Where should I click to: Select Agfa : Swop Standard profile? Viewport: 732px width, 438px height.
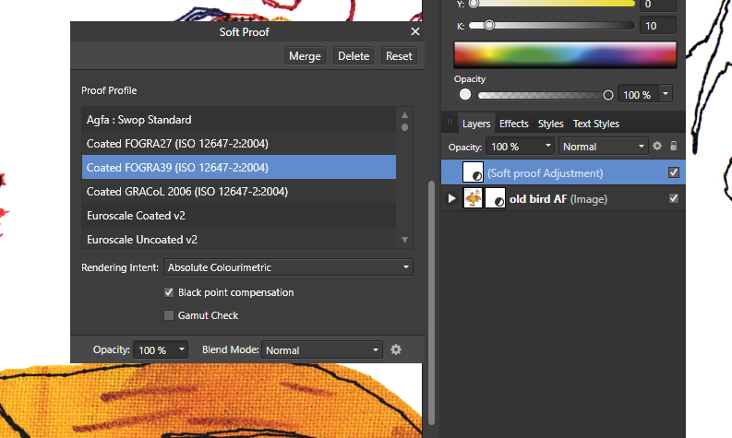click(x=238, y=119)
